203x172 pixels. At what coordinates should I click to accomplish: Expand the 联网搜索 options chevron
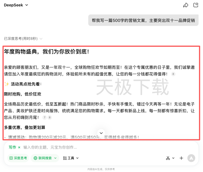coord(55,158)
